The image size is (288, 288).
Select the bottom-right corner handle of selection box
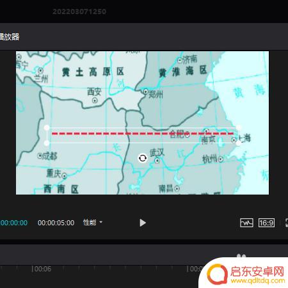(x=238, y=143)
